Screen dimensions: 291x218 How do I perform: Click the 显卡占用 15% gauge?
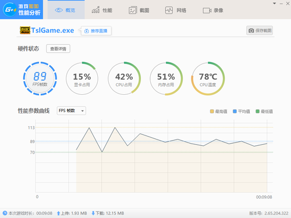pos(82,78)
